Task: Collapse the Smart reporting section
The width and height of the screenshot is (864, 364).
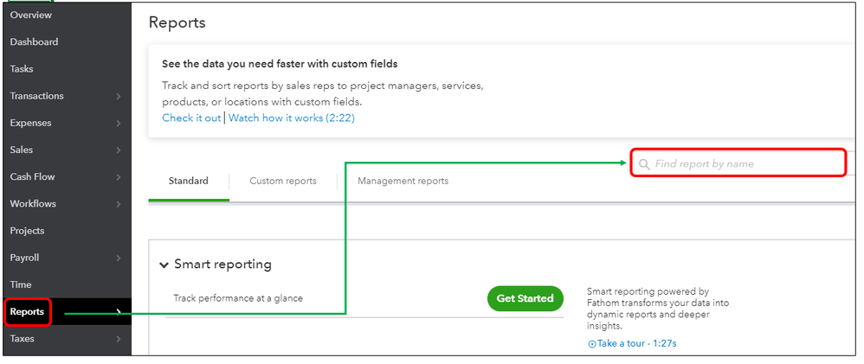Action: pyautogui.click(x=164, y=265)
